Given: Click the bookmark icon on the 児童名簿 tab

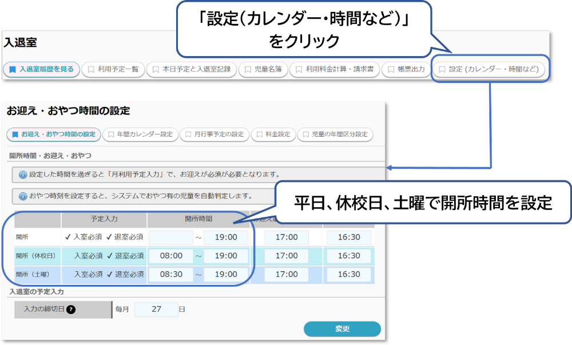Looking at the screenshot, I should coord(248,70).
